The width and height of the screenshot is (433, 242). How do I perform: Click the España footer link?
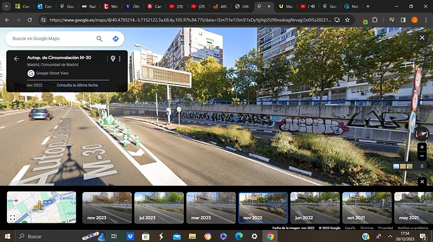pyautogui.click(x=350, y=228)
